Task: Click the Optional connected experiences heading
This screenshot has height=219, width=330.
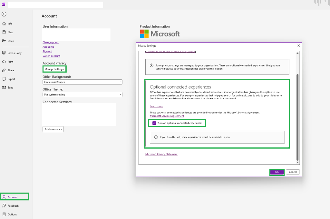Action: (180, 87)
